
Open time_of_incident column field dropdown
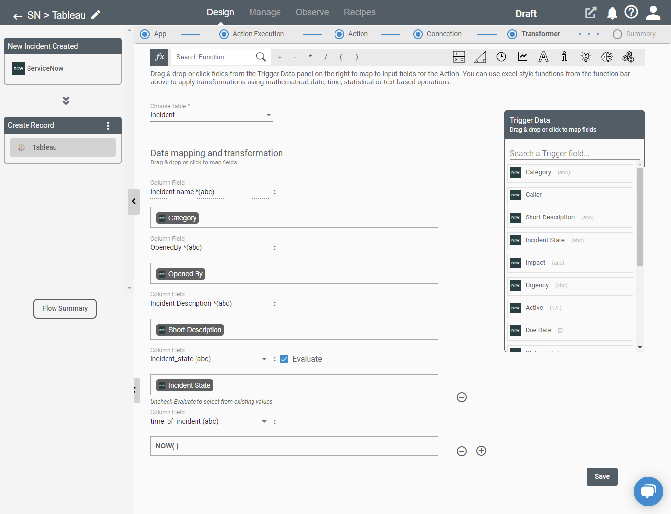point(210,422)
